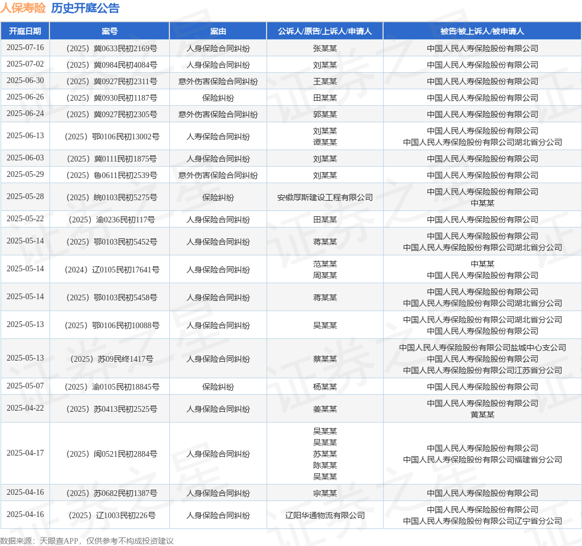
Task: Click defendant 中国人民人寿保险股份有限公司福建省分公司
Action: [x=482, y=460]
